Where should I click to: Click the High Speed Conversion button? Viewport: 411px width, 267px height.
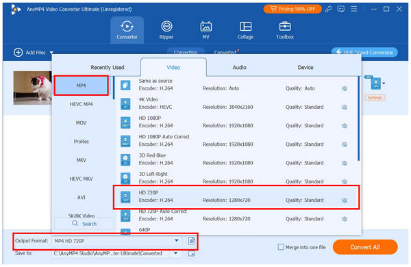point(364,52)
